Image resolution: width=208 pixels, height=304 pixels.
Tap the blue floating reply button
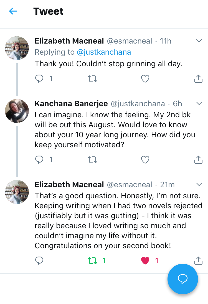[183, 279]
